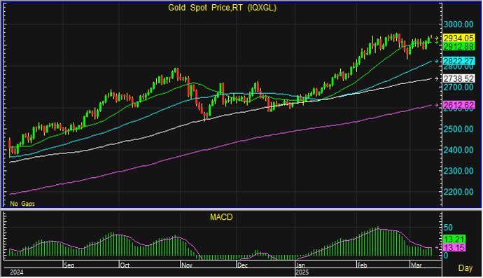Select the Sep marker on time axis

pyautogui.click(x=69, y=265)
